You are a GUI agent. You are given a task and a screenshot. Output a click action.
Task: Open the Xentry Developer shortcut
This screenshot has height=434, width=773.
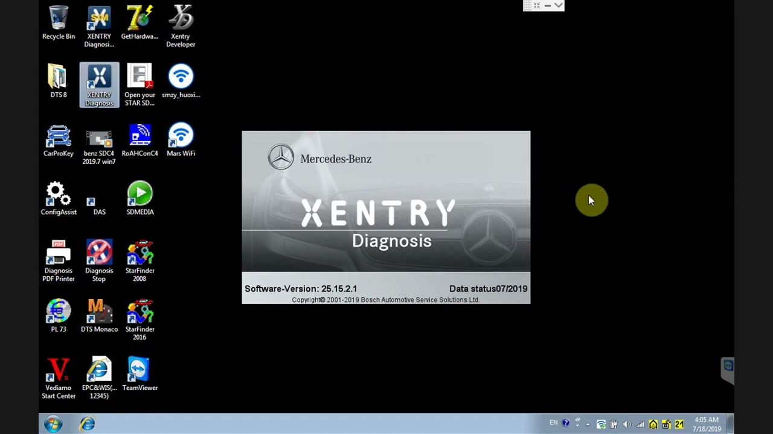(181, 27)
